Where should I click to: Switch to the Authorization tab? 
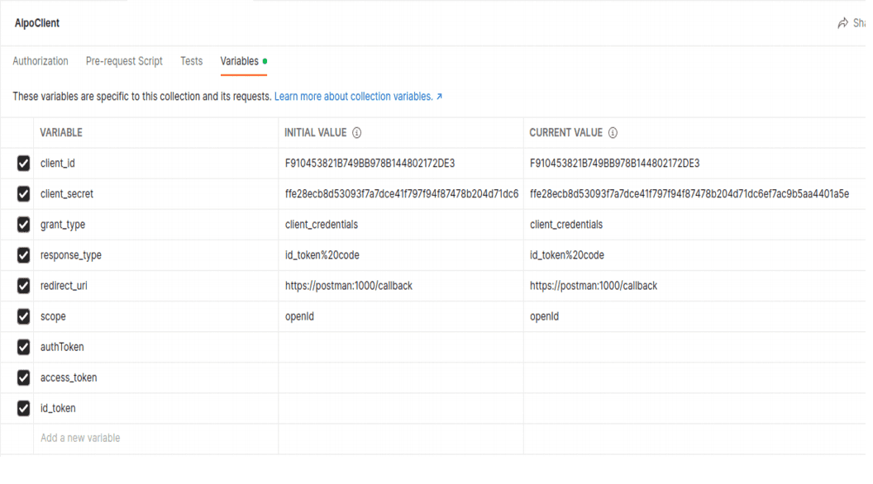click(41, 61)
